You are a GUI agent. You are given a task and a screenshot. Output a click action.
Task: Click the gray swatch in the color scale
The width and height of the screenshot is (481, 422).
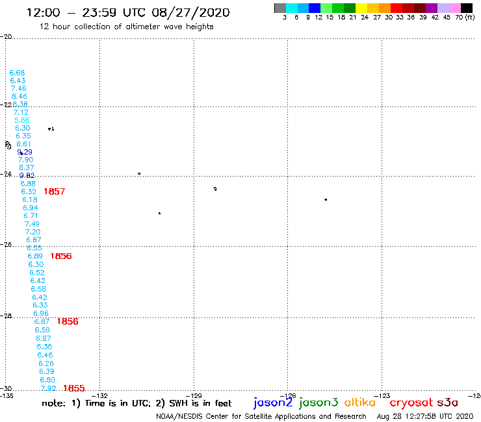[x=280, y=8]
